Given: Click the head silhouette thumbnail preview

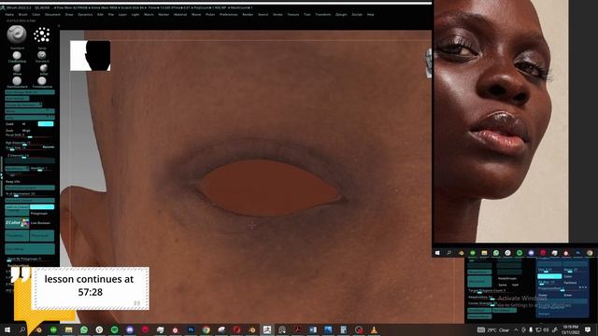Looking at the screenshot, I should [x=91, y=56].
